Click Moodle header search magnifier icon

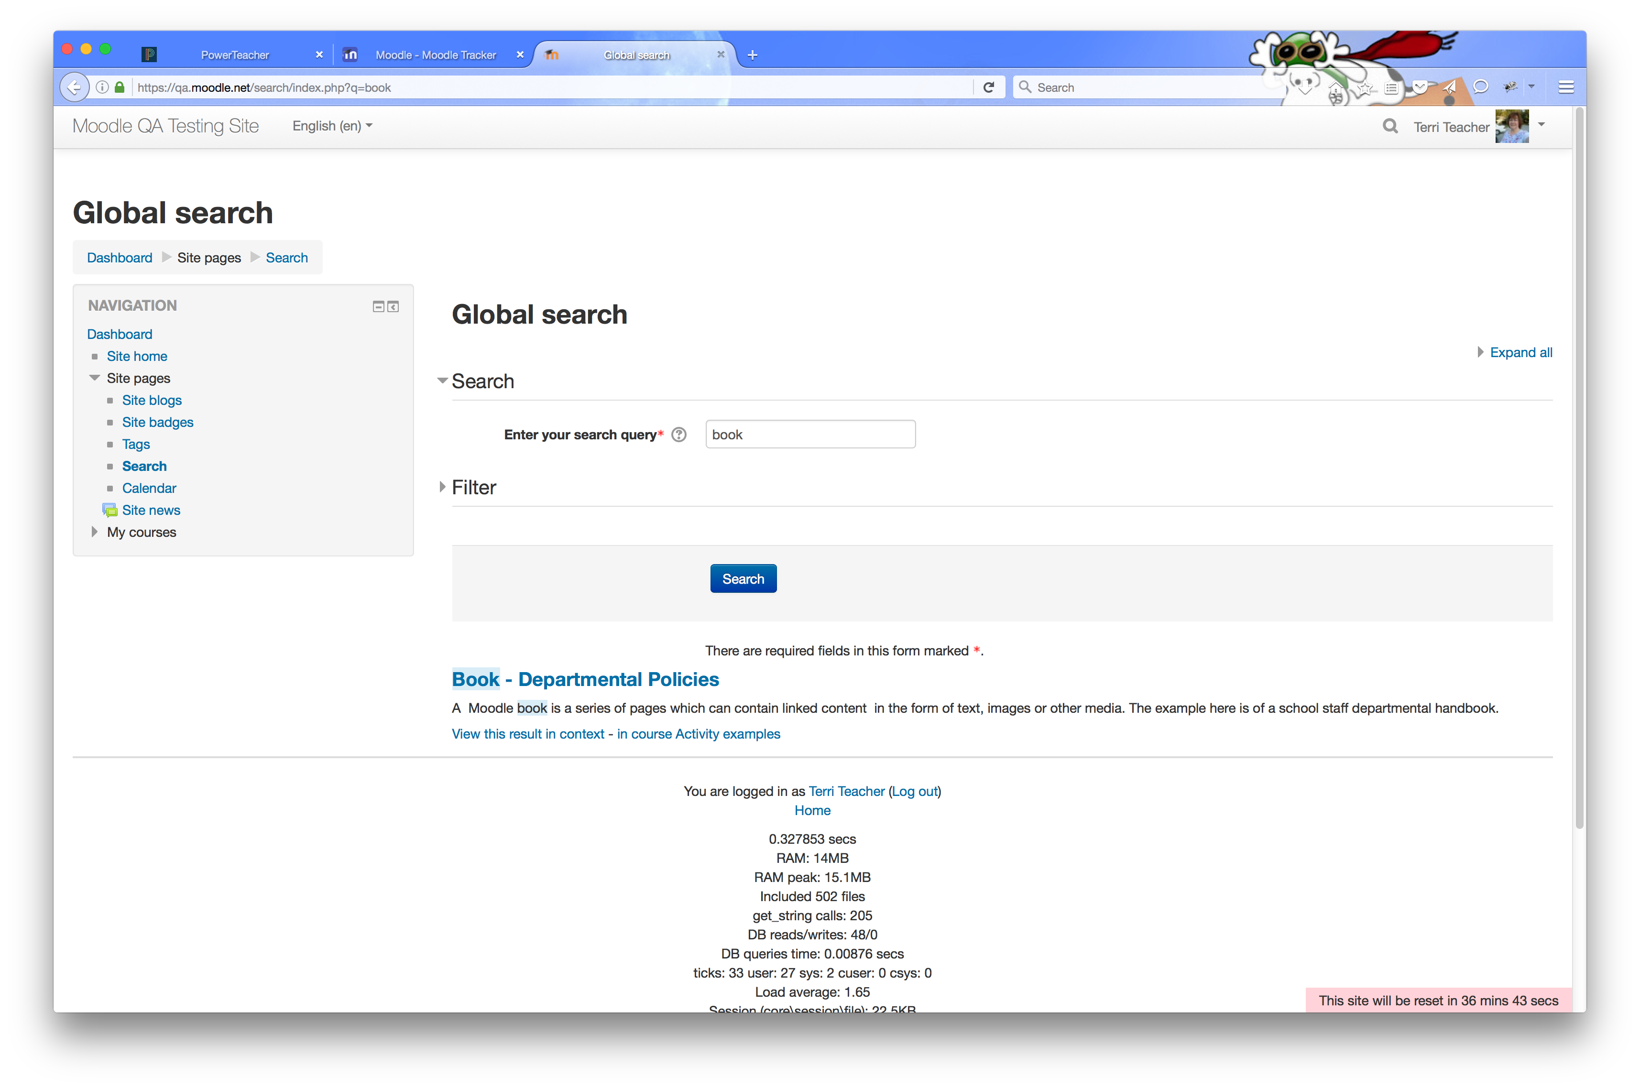coord(1390,126)
